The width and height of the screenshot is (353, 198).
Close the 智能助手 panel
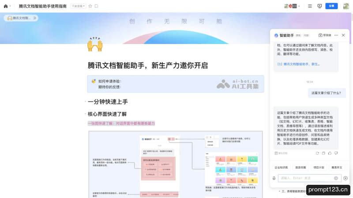point(343,35)
